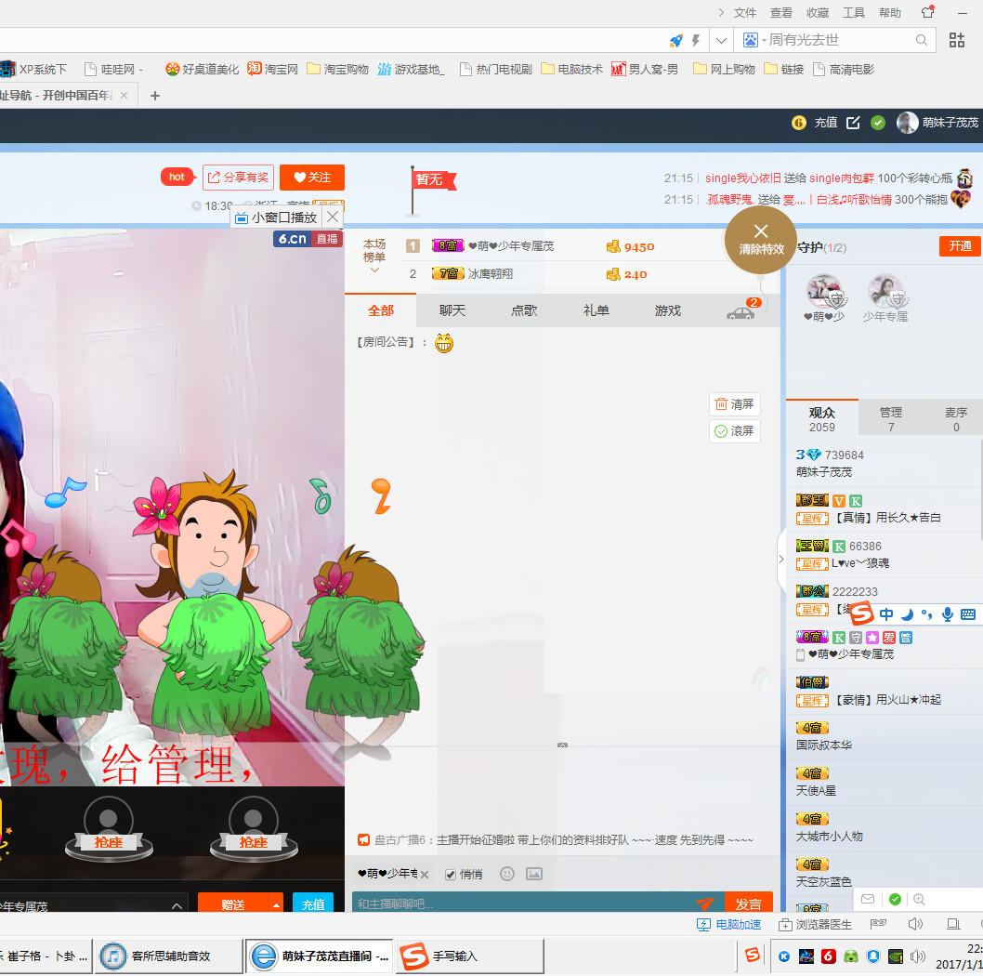Click the orange 开通 guardian button

(x=960, y=246)
